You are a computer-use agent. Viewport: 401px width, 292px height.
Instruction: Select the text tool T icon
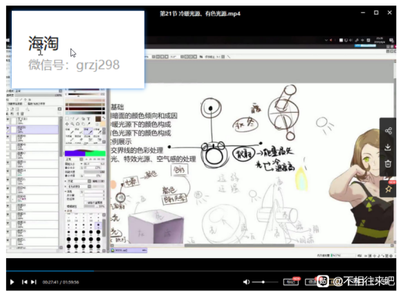click(88, 119)
